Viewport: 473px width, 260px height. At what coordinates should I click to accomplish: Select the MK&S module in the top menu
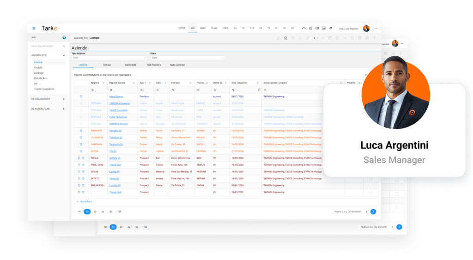point(203,28)
